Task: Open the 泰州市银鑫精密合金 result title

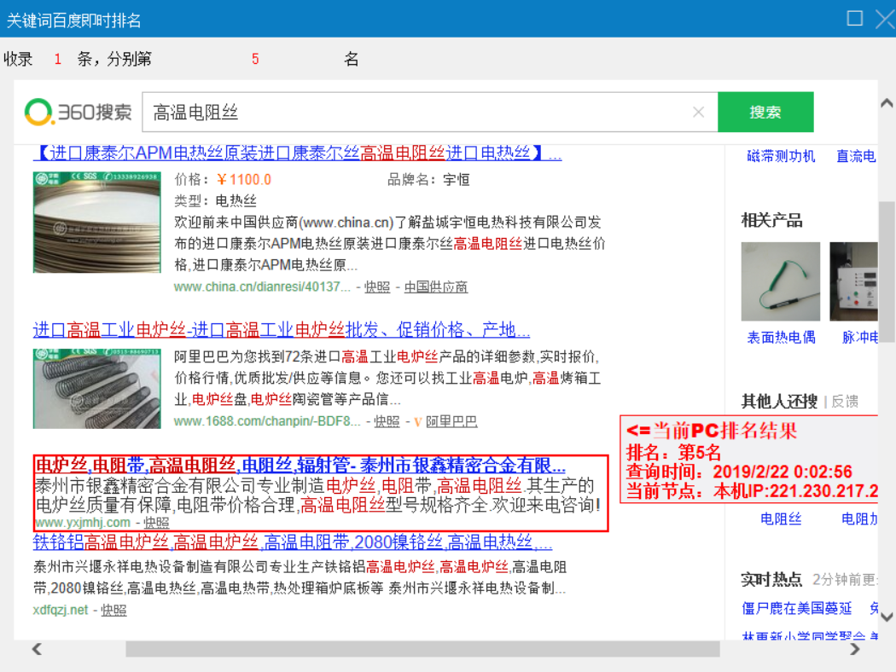Action: pyautogui.click(x=300, y=465)
